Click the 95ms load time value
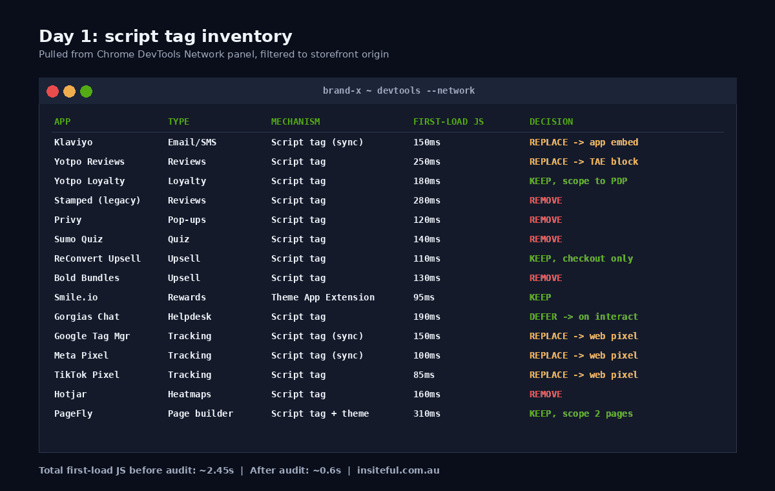Screen dimensions: 775x491 coord(424,297)
